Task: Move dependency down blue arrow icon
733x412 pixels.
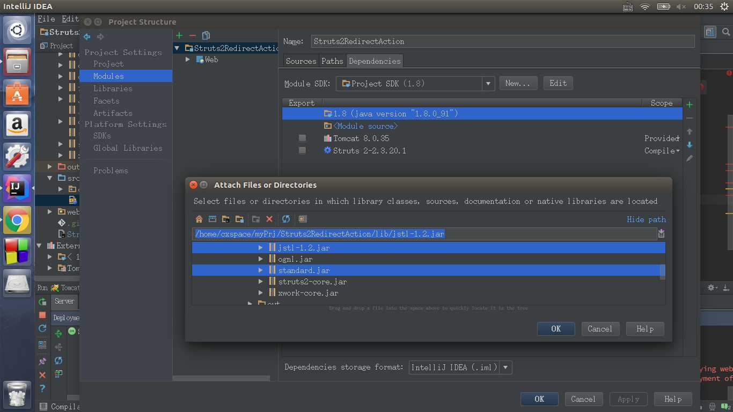Action: point(690,145)
